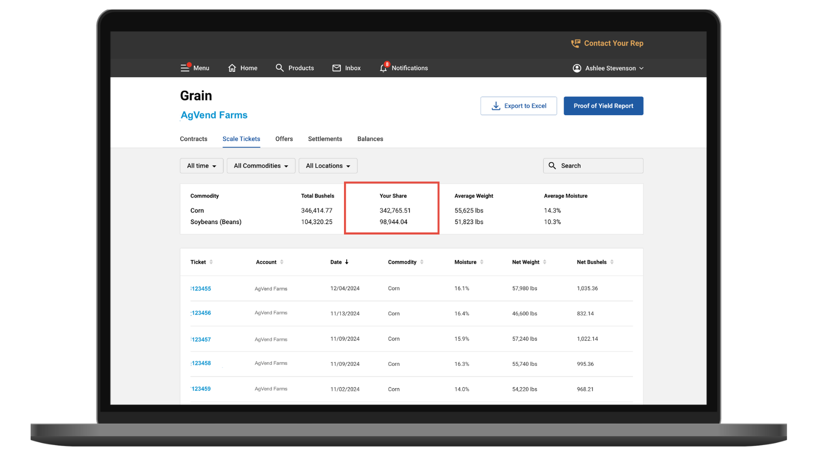Click the date 11/13/2024
The width and height of the screenshot is (834, 469).
click(x=345, y=314)
